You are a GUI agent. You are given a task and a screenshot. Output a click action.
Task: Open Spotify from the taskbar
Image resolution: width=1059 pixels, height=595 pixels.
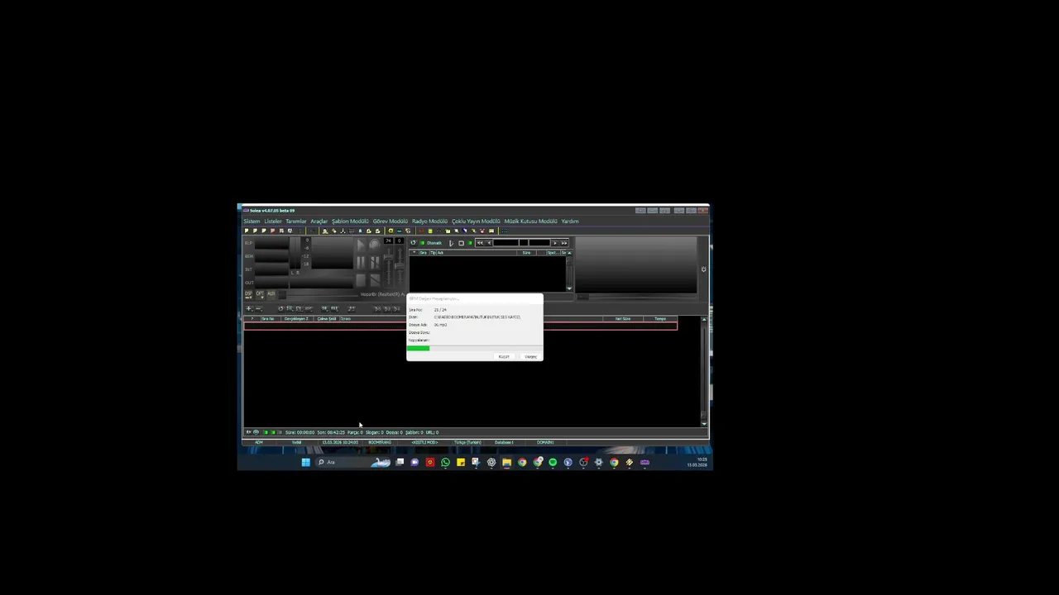[x=553, y=462]
